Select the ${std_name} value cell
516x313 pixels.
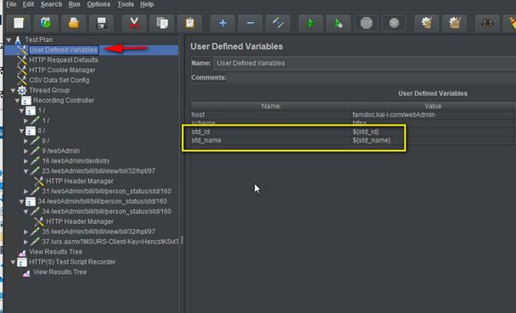[433, 141]
